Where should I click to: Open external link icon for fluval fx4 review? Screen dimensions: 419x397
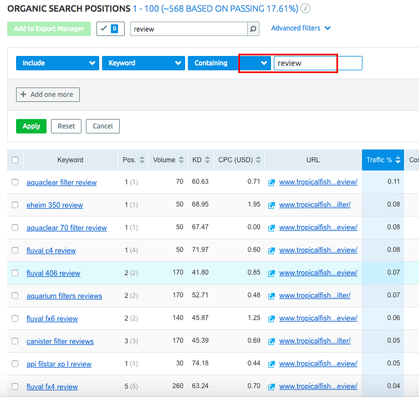click(272, 387)
